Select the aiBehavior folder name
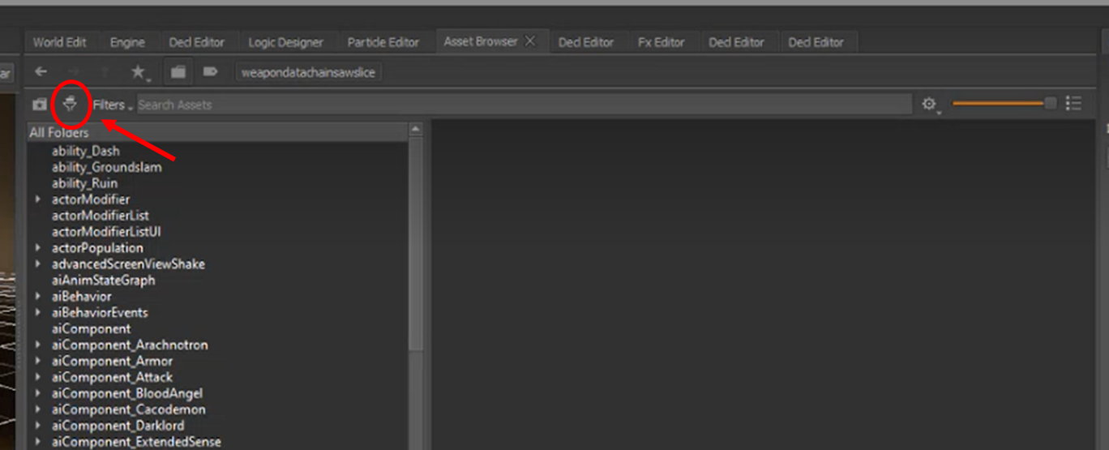1109x450 pixels. [x=81, y=297]
